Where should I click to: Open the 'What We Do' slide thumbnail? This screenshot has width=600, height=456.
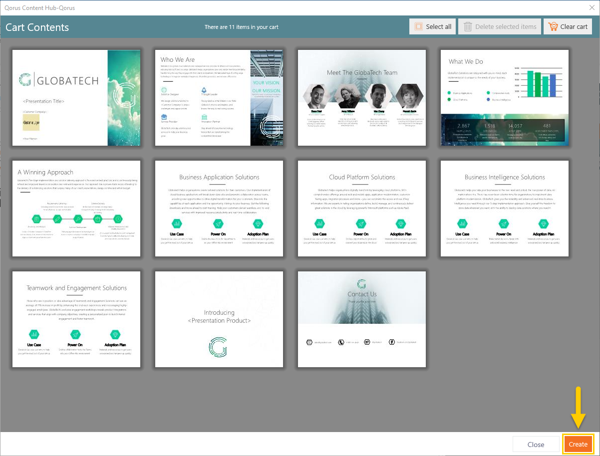coord(504,98)
